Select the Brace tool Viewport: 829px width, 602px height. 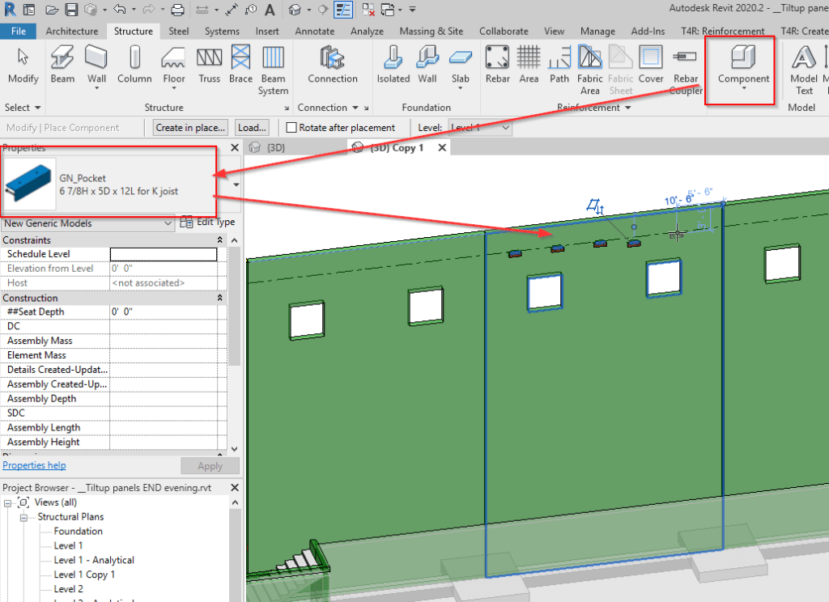pos(240,65)
